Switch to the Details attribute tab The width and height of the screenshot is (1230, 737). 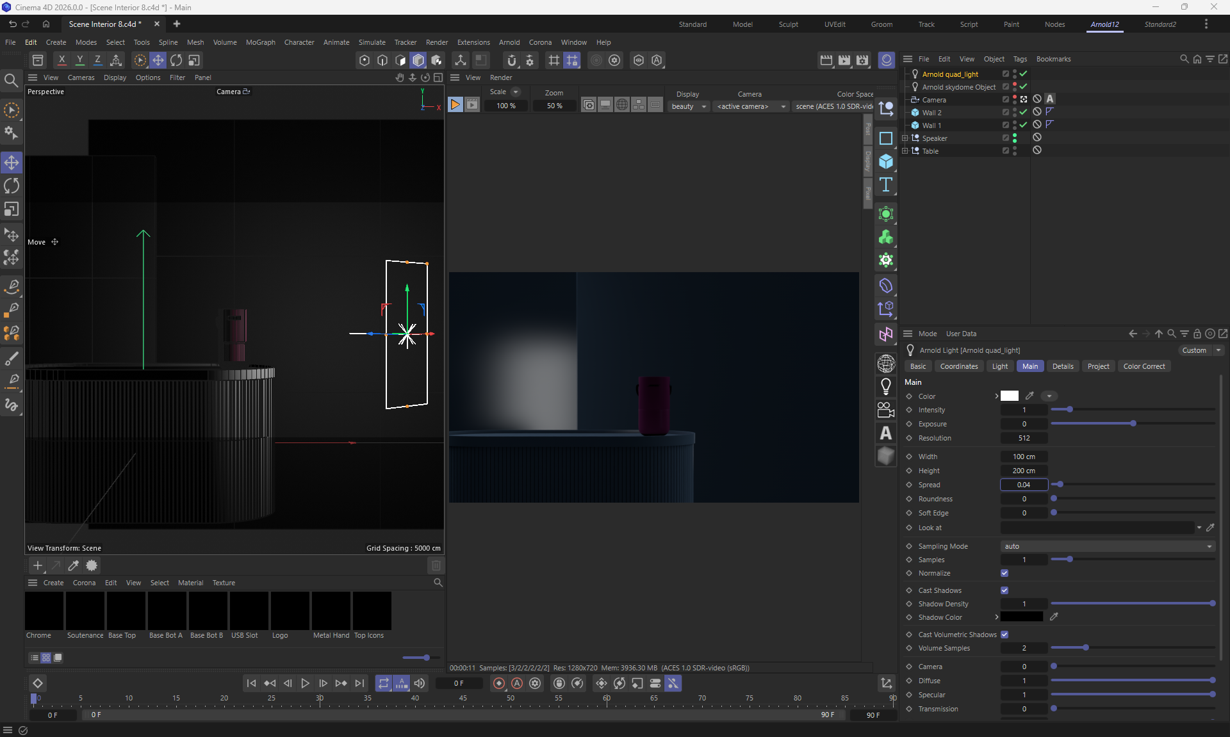[1062, 366]
